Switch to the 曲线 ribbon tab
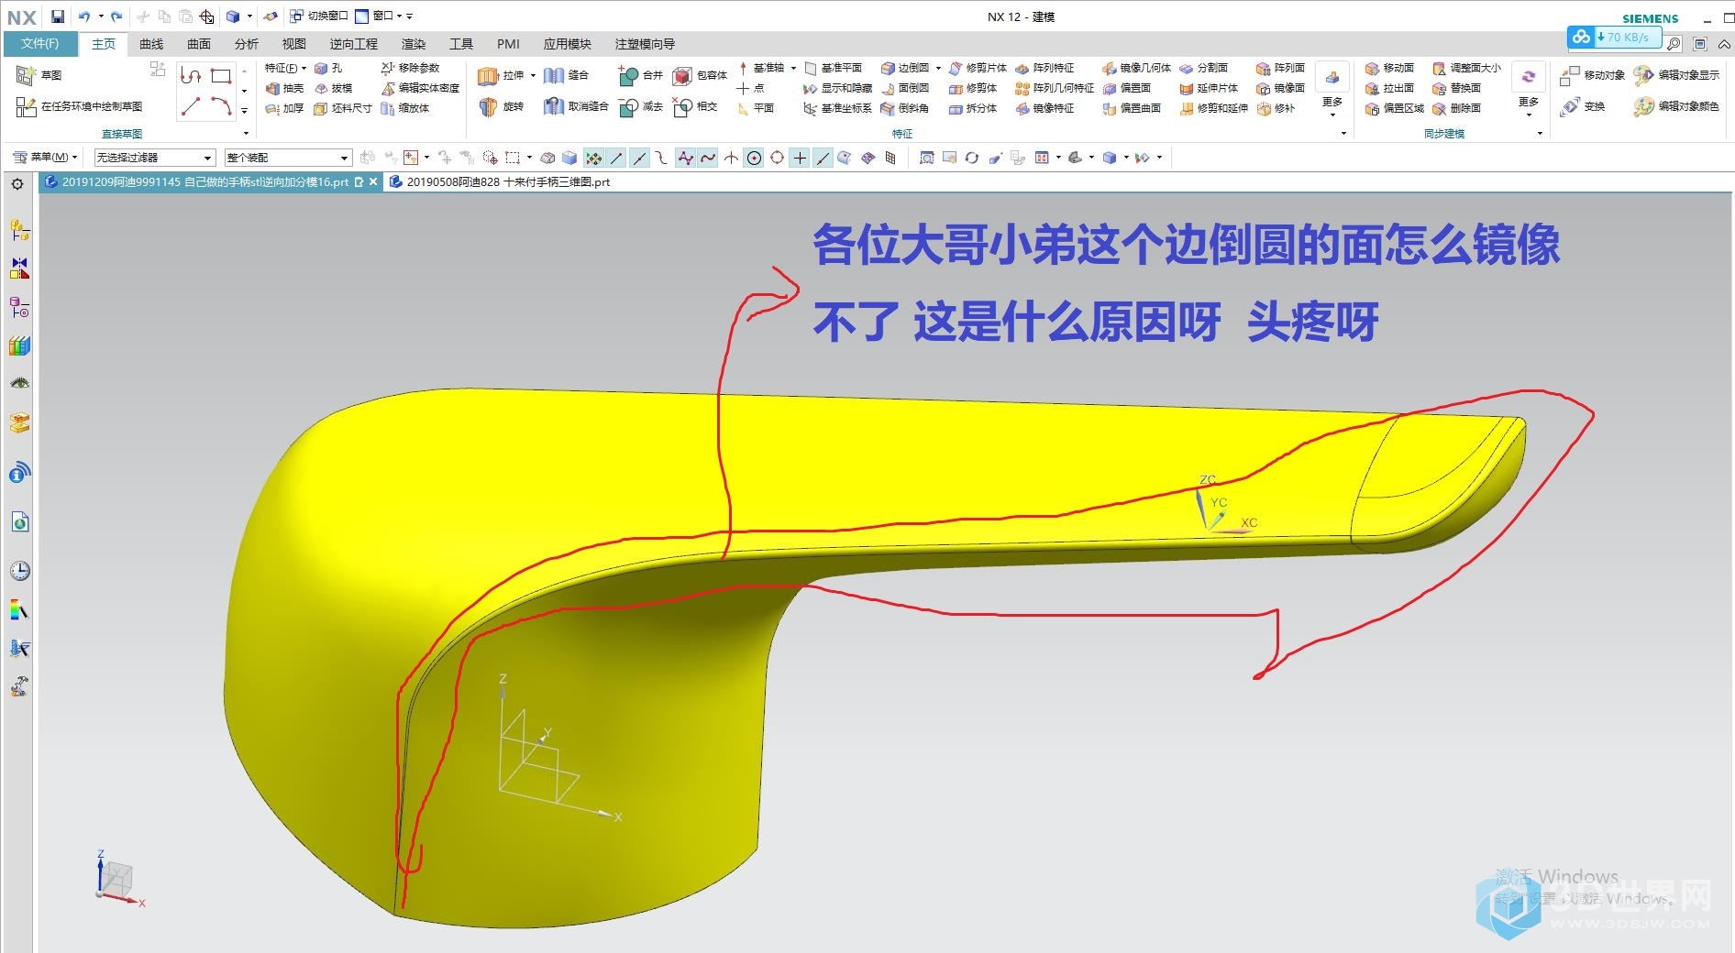Viewport: 1735px width, 953px height. tap(151, 44)
